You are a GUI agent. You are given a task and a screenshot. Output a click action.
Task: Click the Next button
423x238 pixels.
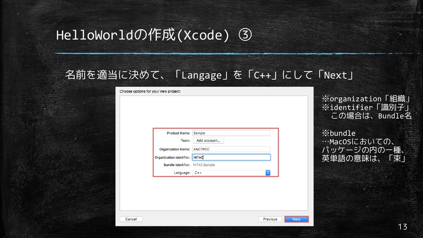296,219
